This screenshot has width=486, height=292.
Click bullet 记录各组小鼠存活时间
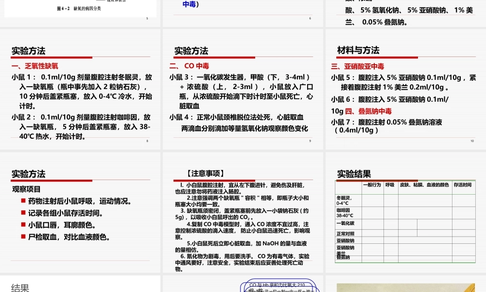[x=66, y=213]
